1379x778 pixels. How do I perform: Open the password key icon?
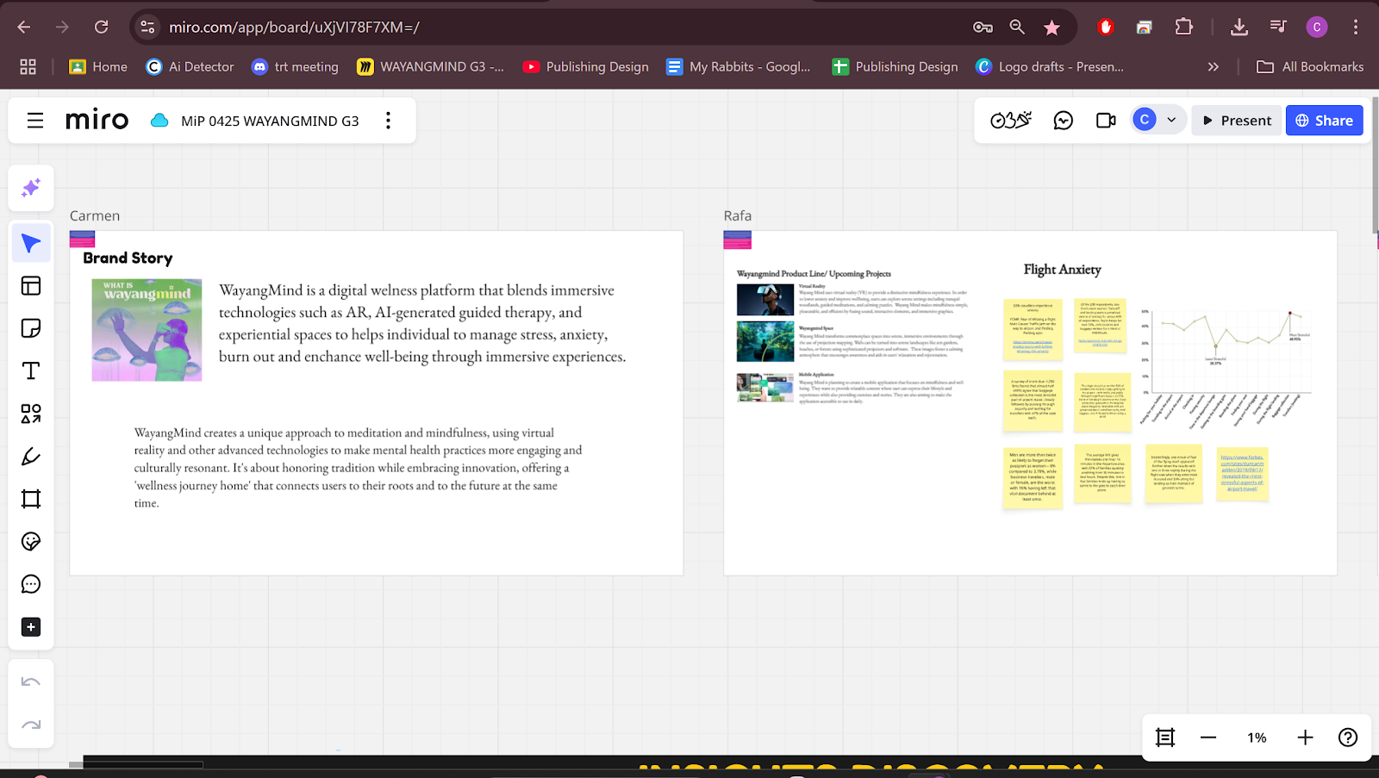point(983,28)
